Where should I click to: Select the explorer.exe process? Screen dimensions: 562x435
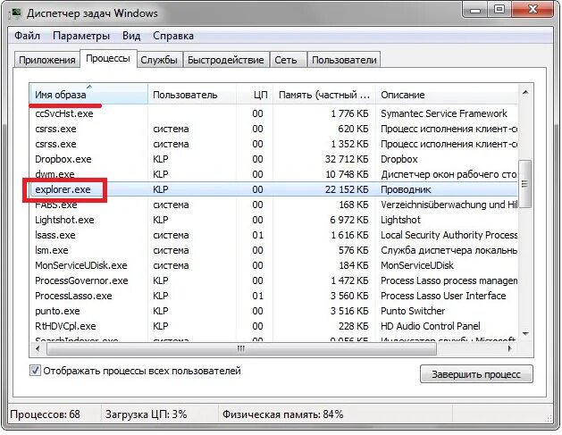(274, 189)
